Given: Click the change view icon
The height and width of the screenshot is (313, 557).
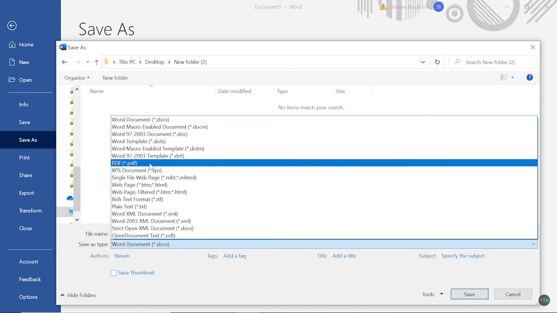Looking at the screenshot, I should (504, 77).
